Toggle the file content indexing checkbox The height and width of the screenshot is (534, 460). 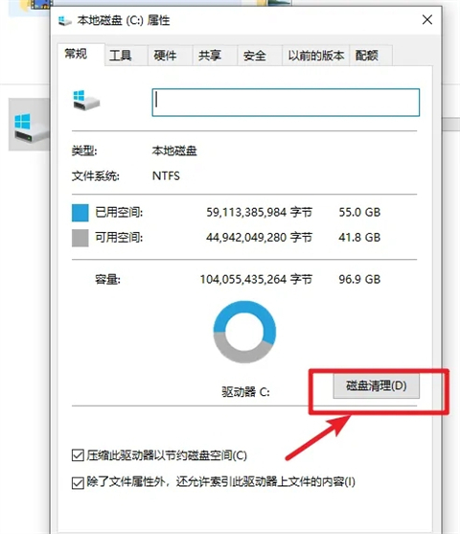[x=78, y=482]
